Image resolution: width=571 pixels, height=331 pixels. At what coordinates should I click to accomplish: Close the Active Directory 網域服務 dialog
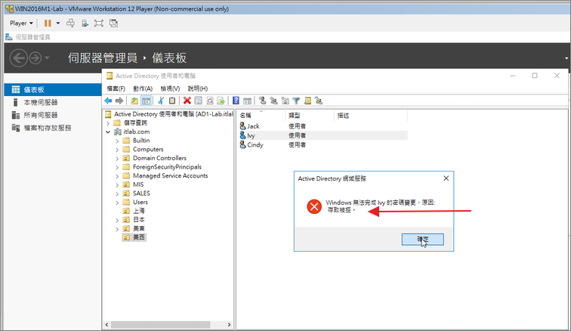click(446, 178)
